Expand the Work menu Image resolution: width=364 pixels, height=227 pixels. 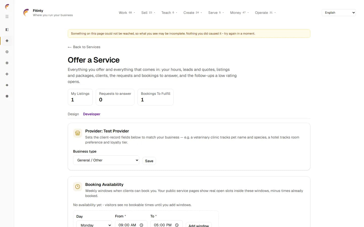click(x=127, y=13)
